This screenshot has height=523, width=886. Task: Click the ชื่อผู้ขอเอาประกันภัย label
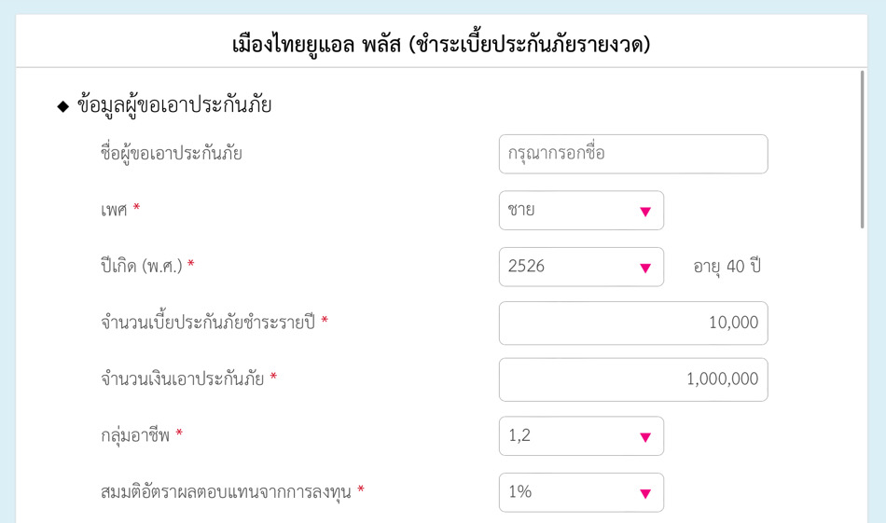pyautogui.click(x=172, y=154)
